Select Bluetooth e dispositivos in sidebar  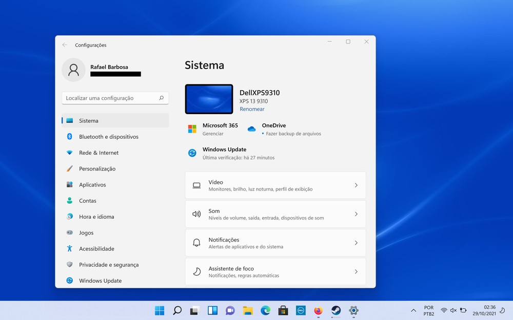[x=108, y=137]
